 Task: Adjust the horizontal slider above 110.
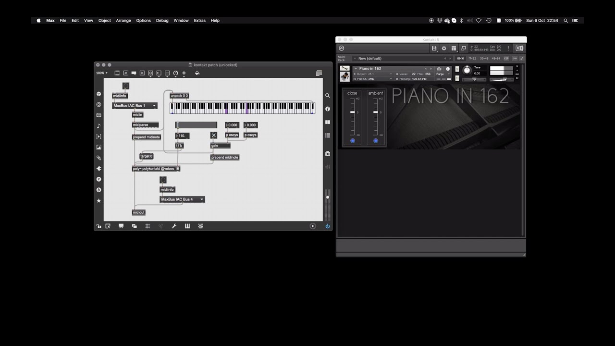(196, 125)
